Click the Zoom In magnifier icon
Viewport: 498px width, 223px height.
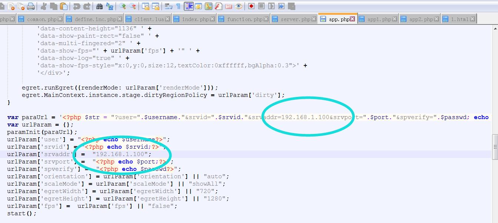[122, 6]
